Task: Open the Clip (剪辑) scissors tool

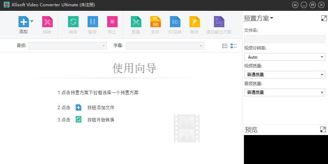Action: pos(136,22)
